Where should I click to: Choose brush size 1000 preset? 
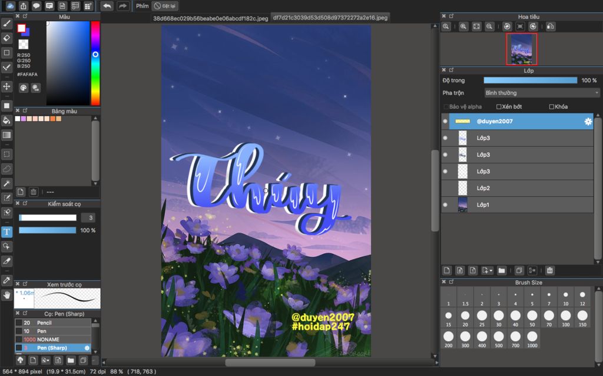coord(532,339)
